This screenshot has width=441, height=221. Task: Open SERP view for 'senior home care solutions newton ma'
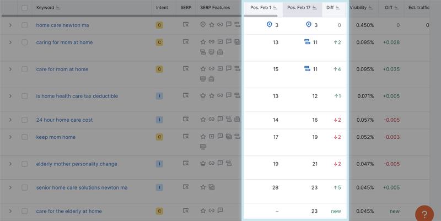coord(186,187)
